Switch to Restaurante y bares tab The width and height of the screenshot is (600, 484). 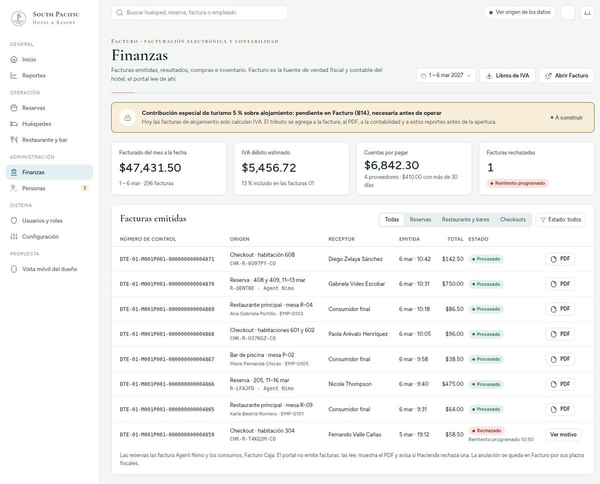click(x=465, y=219)
